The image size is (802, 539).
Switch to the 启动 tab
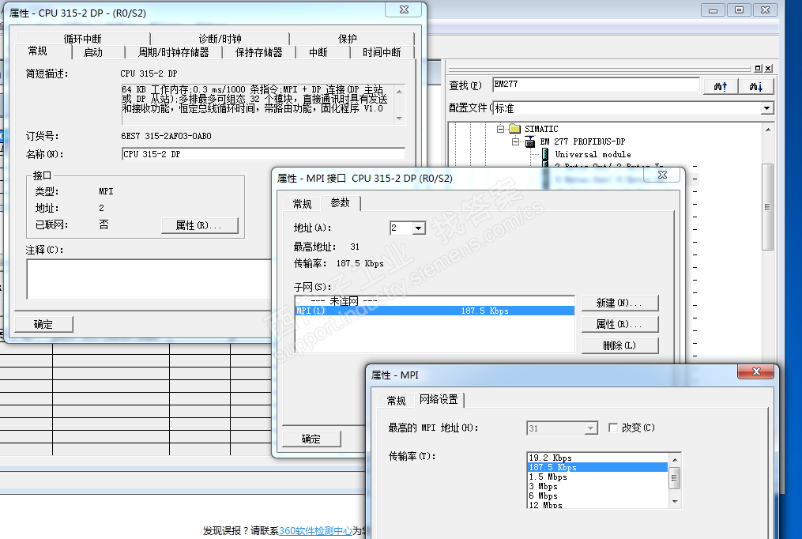pyautogui.click(x=93, y=52)
